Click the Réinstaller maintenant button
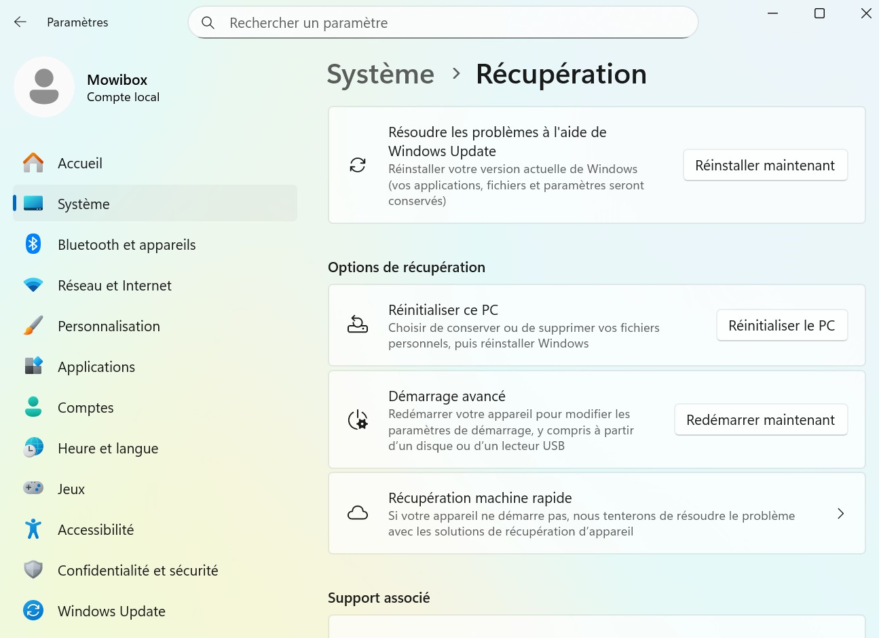Image resolution: width=879 pixels, height=638 pixels. 765,165
